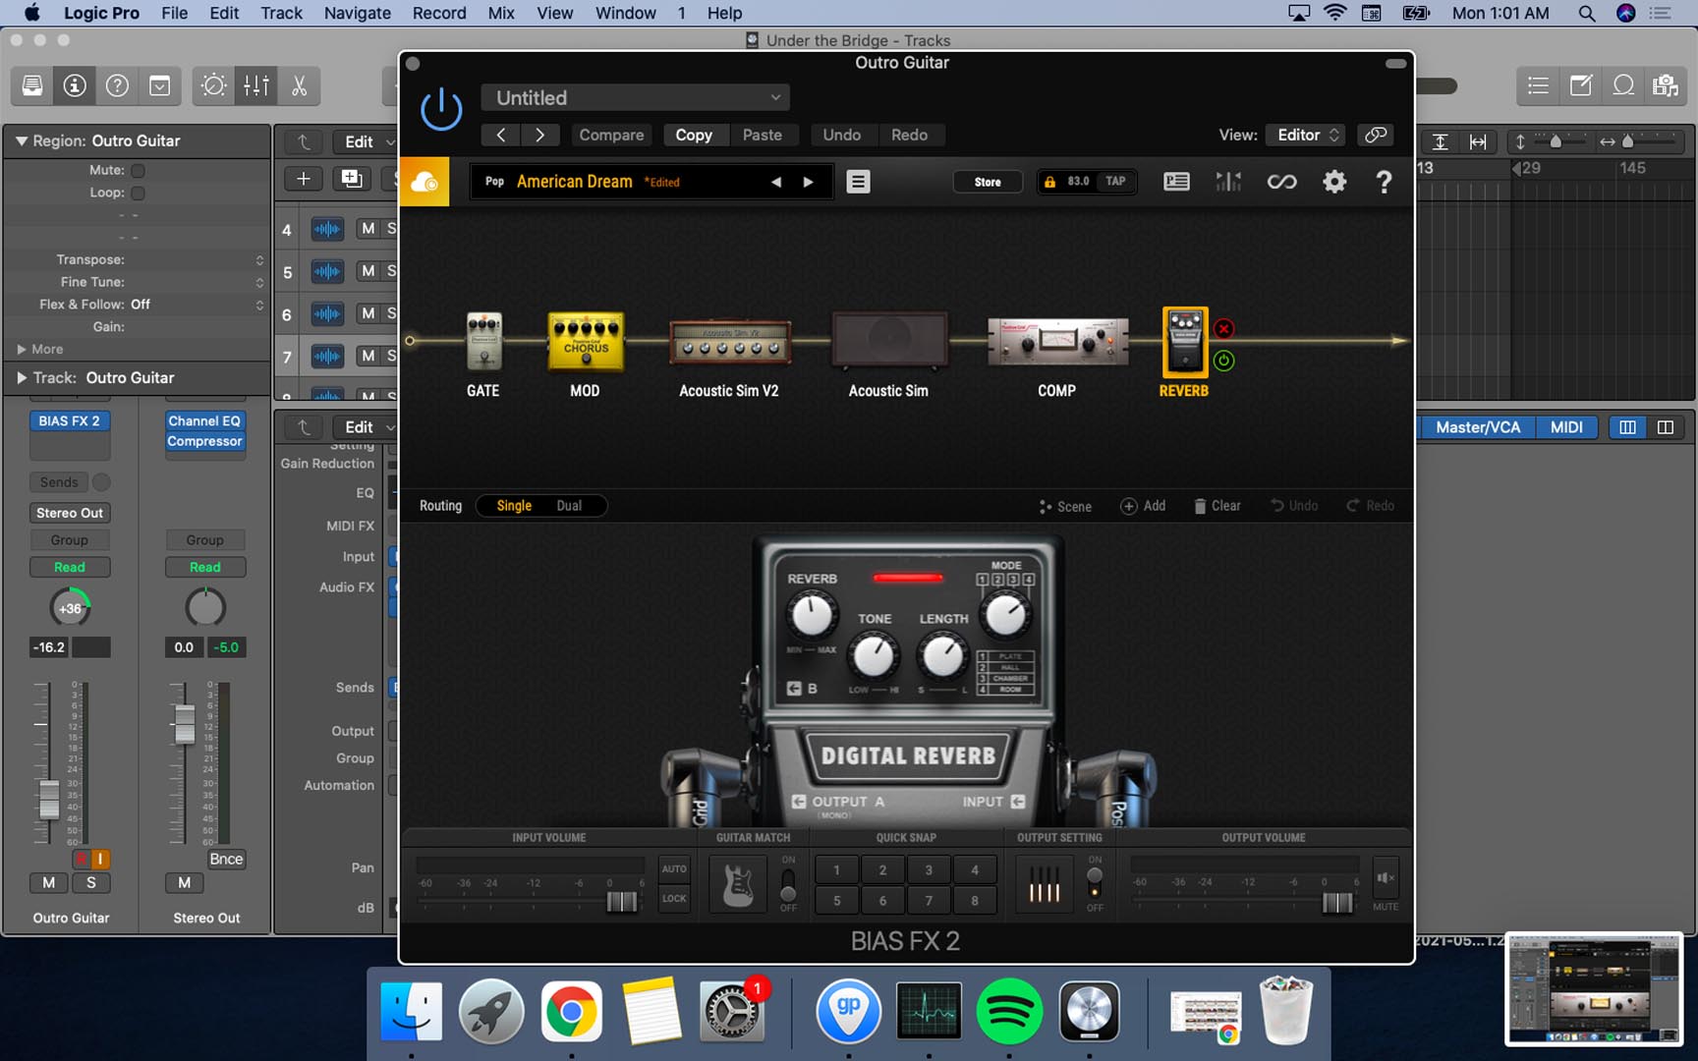Viewport: 1698px width, 1061px height.
Task: Click TAP tempo button
Action: click(1115, 182)
